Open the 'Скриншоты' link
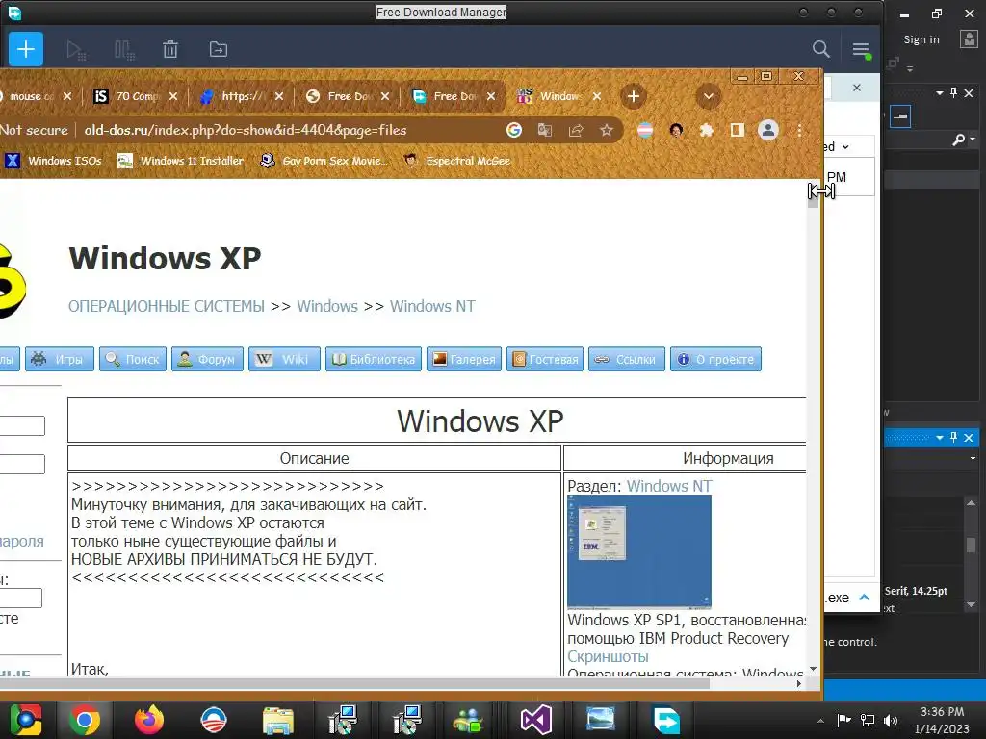Viewport: 986px width, 739px height. (x=609, y=656)
